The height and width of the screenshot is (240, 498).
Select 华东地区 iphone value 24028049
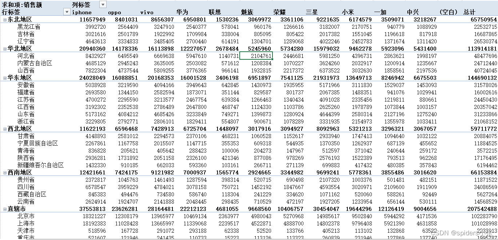point(92,78)
